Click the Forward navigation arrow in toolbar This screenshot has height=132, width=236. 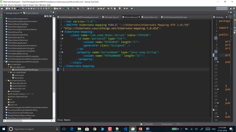(x=132, y=8)
